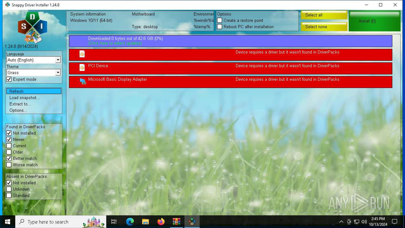
Task: Click the Select none button
Action: 324,27
